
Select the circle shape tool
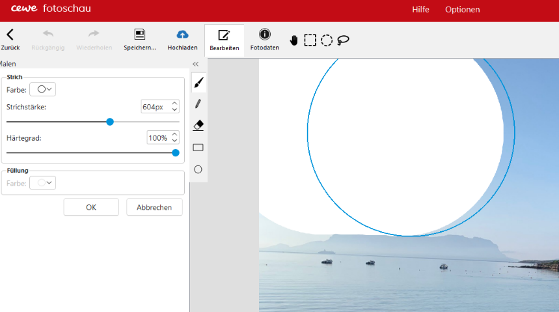pos(198,169)
